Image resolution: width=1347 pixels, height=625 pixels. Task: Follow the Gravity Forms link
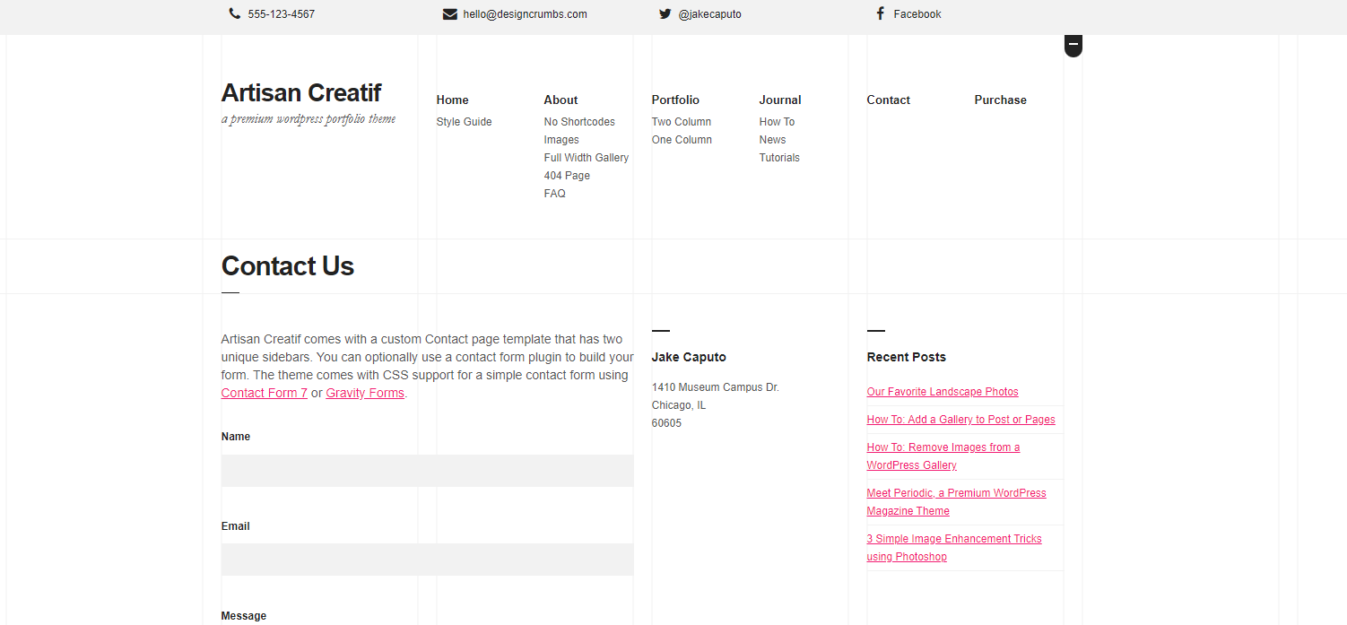pyautogui.click(x=365, y=393)
